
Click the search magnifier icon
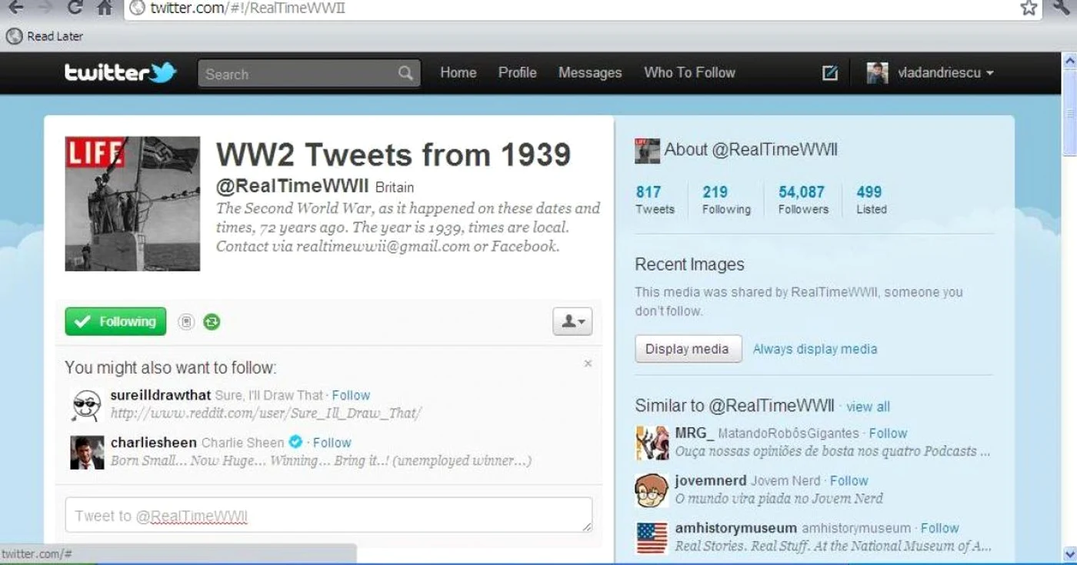tap(405, 74)
